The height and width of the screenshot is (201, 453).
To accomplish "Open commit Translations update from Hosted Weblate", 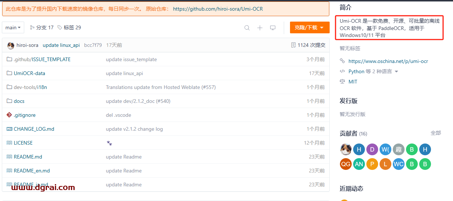I will [161, 87].
